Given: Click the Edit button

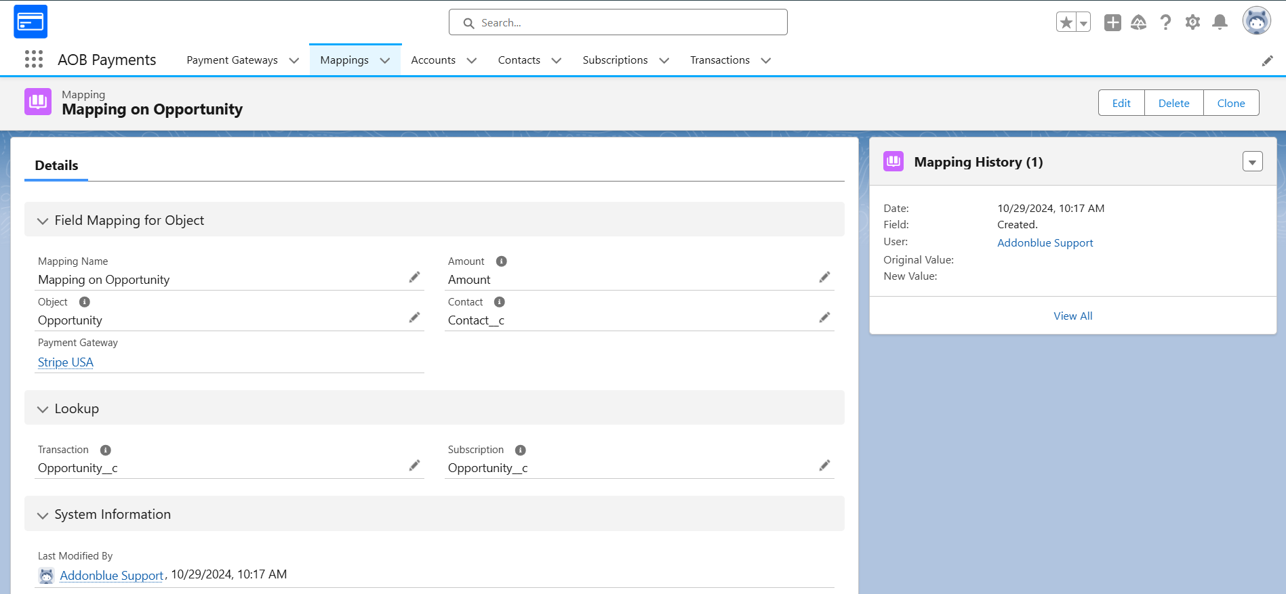Looking at the screenshot, I should [1121, 103].
